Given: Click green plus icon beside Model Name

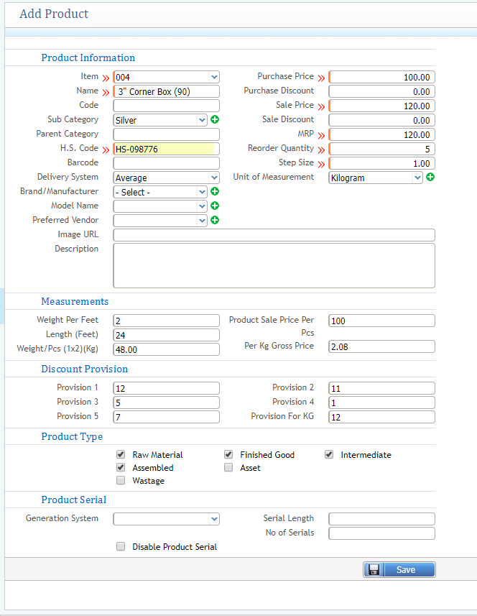Looking at the screenshot, I should [x=215, y=206].
